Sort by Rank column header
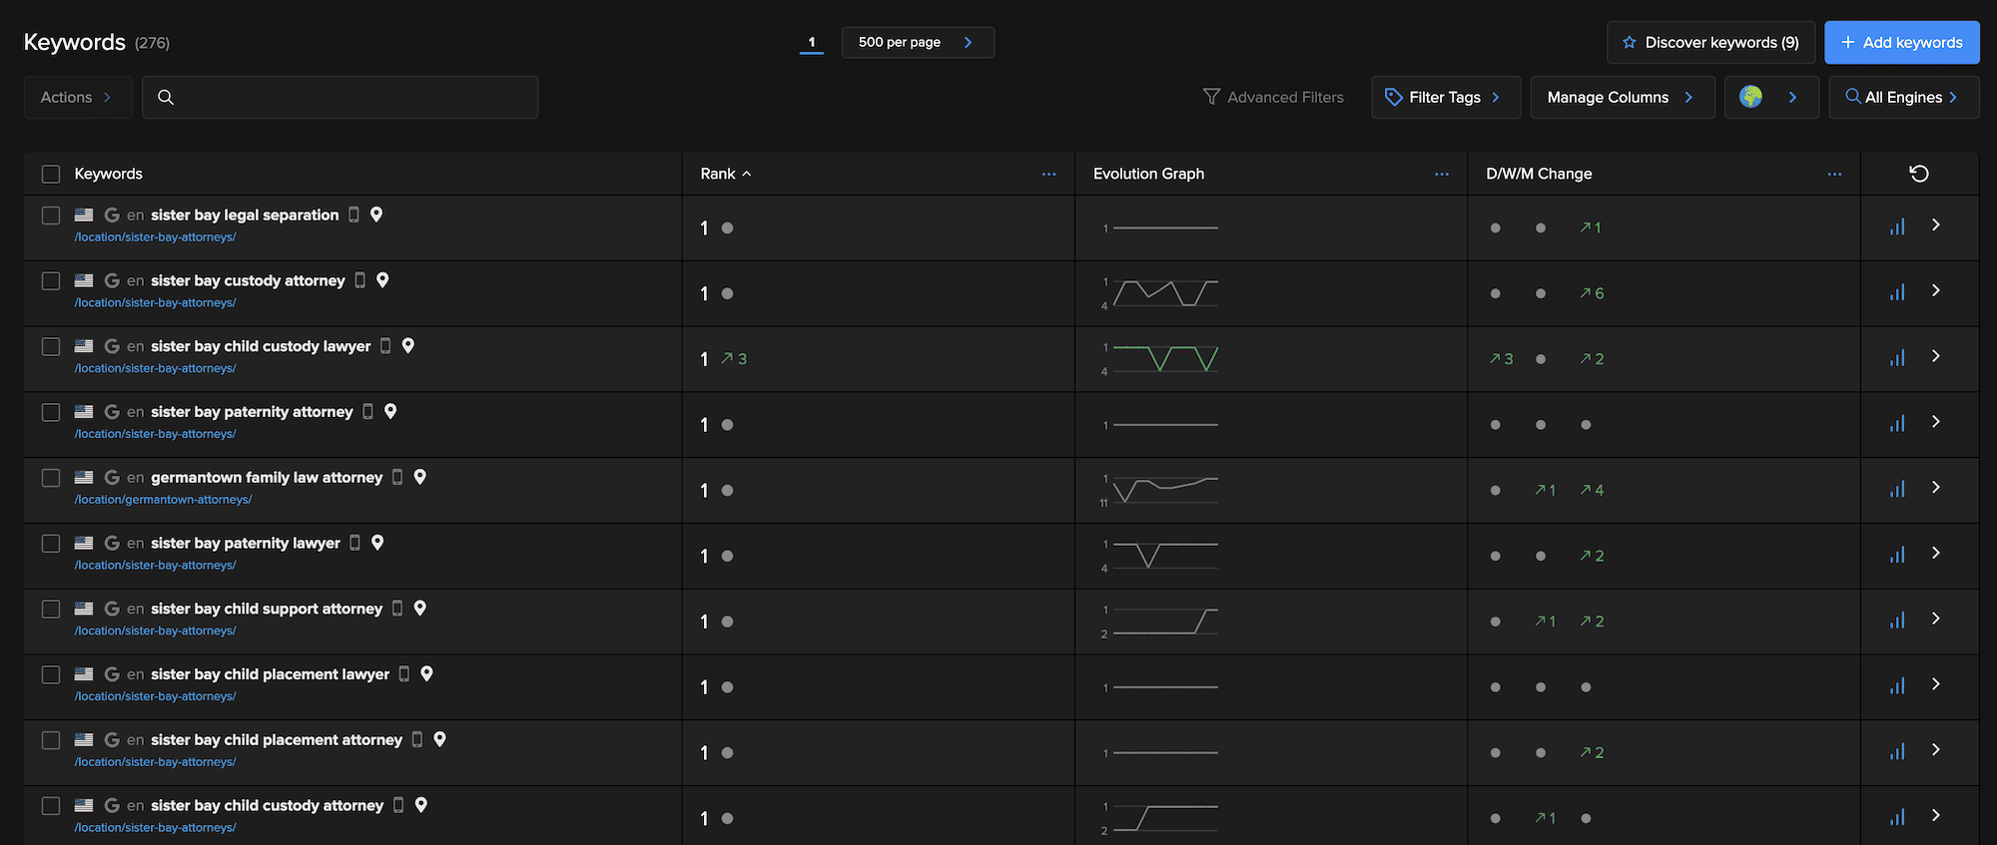 (726, 174)
